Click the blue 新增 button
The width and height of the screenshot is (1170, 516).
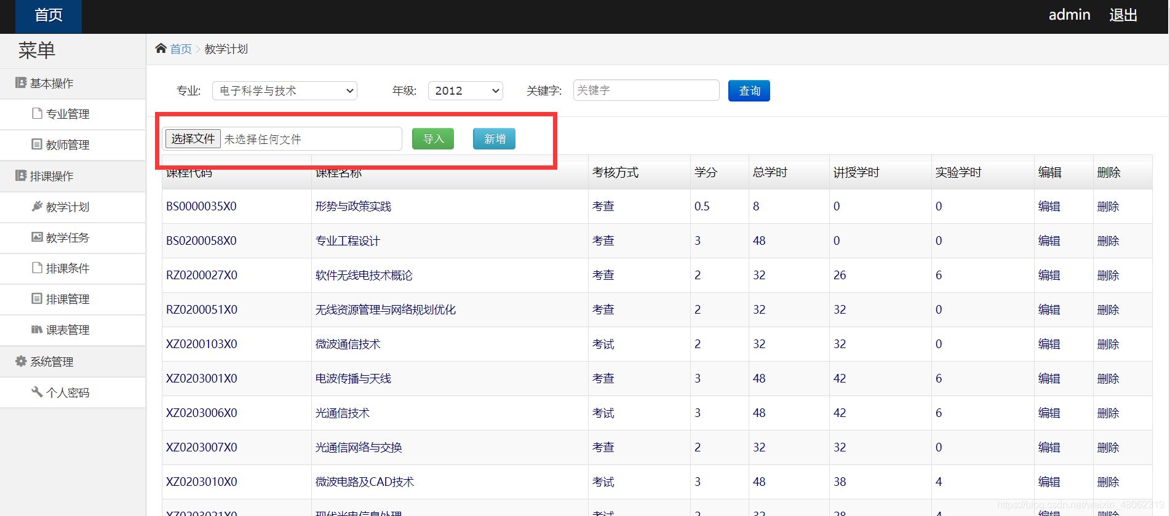[x=494, y=139]
